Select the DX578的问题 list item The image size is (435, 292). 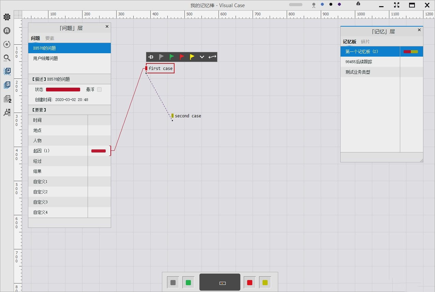coord(70,48)
